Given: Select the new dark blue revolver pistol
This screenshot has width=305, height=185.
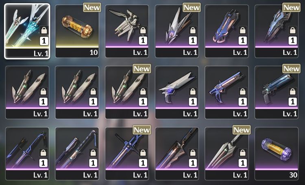Looking at the screenshot, I should [277, 92].
